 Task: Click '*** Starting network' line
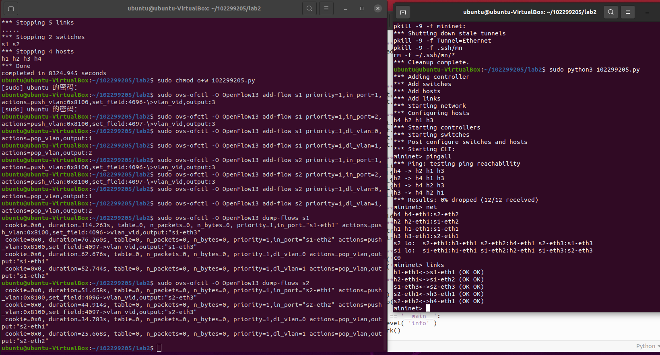pyautogui.click(x=430, y=106)
